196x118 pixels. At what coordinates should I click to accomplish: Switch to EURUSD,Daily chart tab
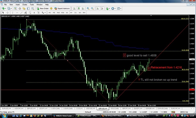pyautogui.click(x=163, y=109)
